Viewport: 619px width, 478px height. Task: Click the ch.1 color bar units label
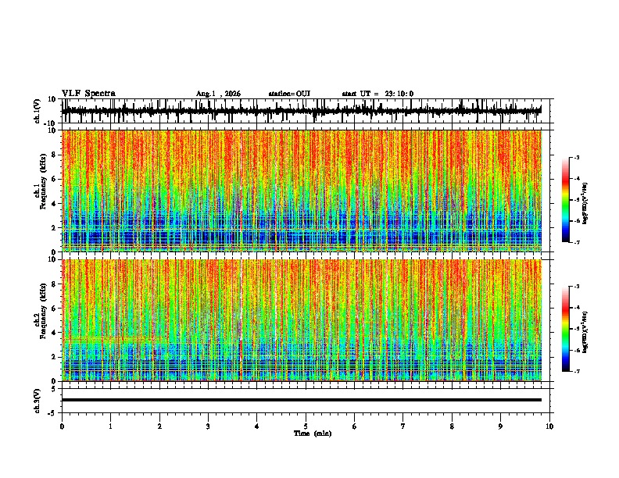[585, 204]
